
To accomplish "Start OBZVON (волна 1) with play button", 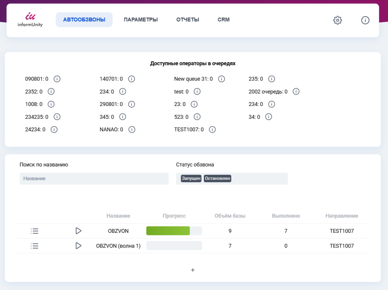I will tap(78, 246).
